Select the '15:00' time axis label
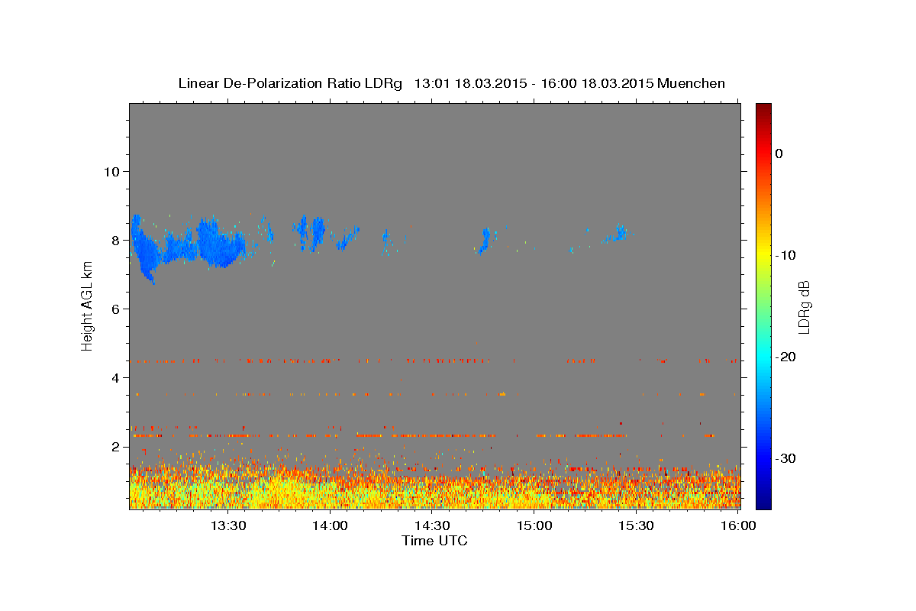Viewport: 916px width, 611px height. [x=534, y=525]
